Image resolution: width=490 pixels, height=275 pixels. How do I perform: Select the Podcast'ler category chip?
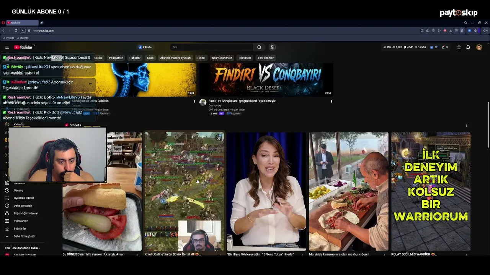coord(116,58)
